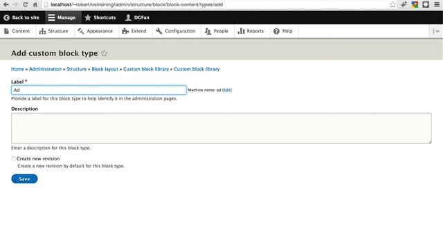Follow the Block layout breadcrumb link

coord(105,69)
